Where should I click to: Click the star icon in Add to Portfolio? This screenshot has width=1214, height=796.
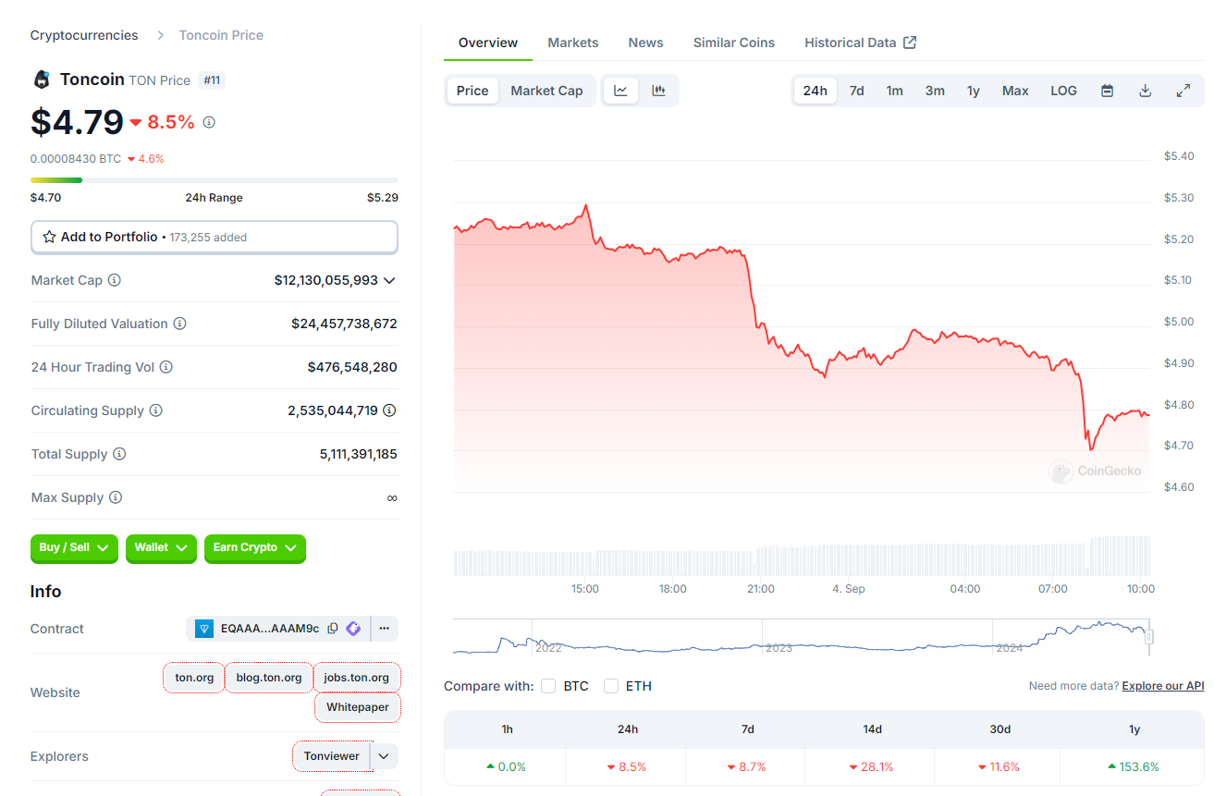[50, 237]
